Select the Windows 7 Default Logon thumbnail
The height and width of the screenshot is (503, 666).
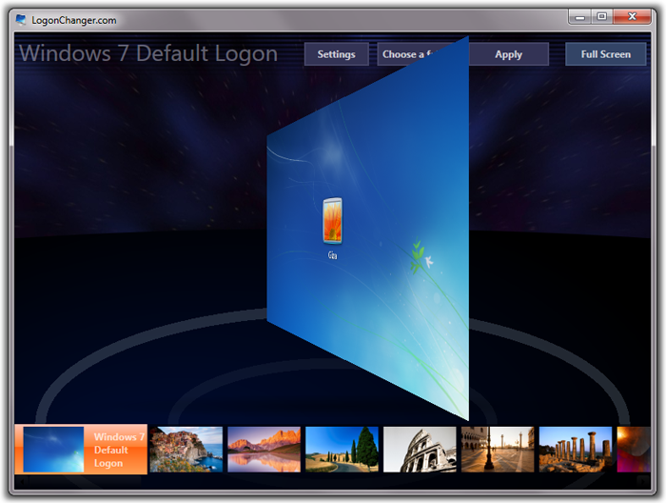click(81, 449)
